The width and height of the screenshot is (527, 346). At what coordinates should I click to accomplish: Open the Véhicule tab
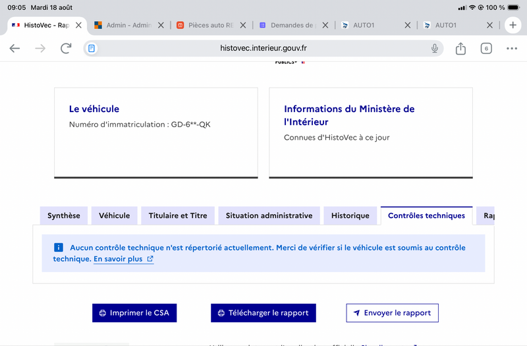114,216
